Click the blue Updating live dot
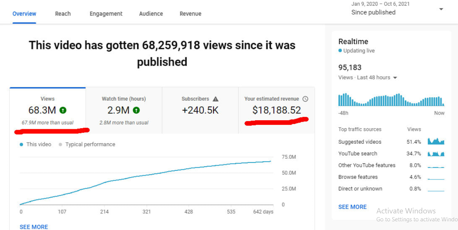458x230 pixels. pos(340,51)
